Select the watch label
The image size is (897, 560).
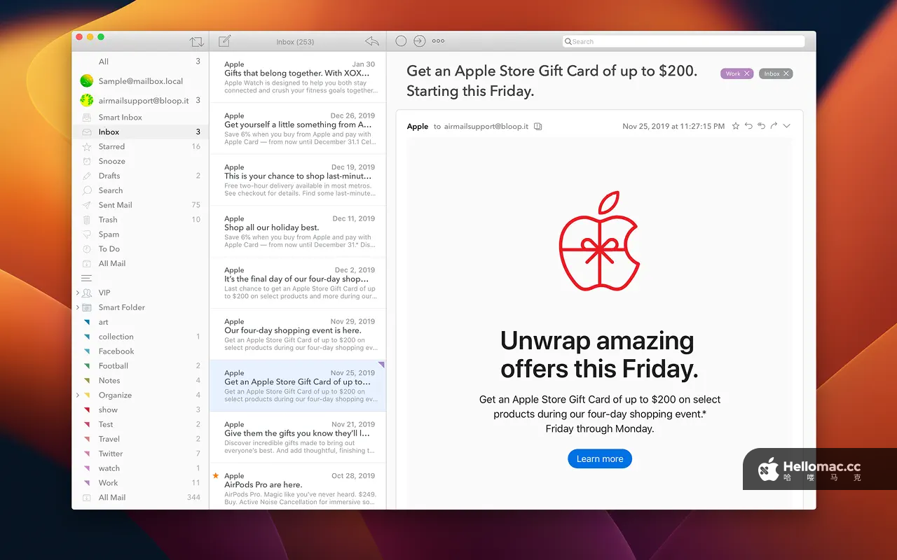pos(140,468)
